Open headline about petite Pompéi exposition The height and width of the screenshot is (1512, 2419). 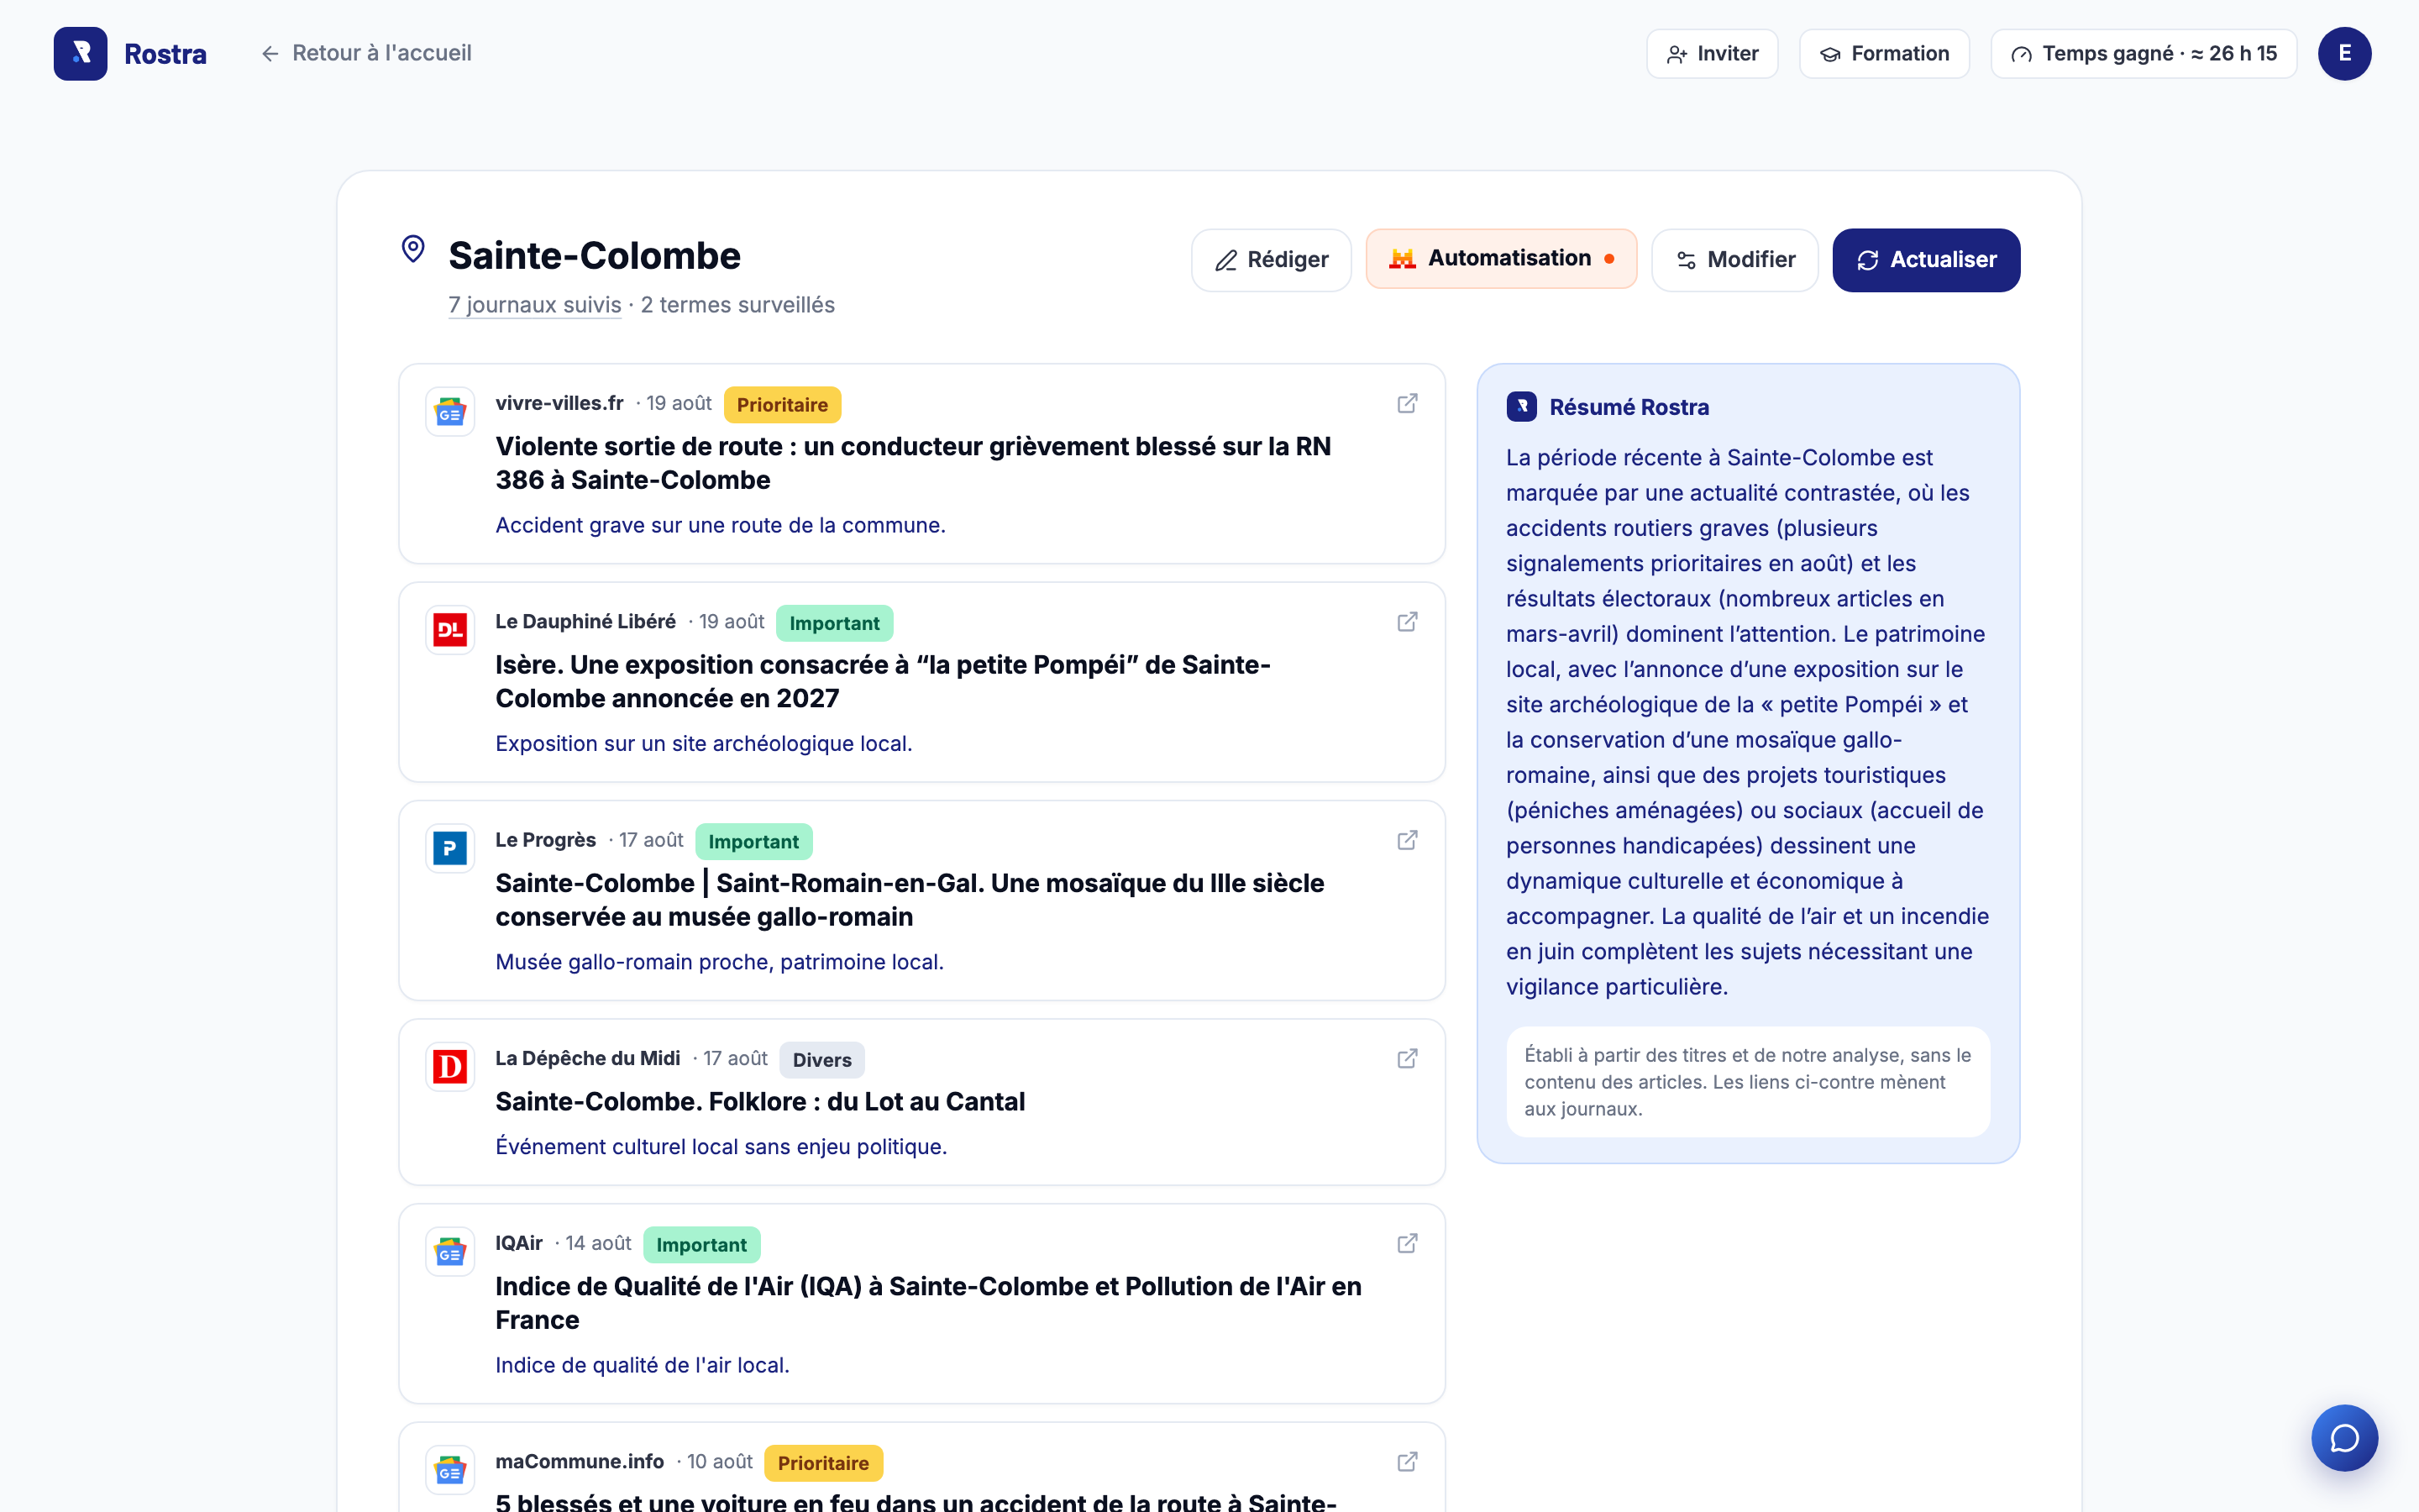883,681
